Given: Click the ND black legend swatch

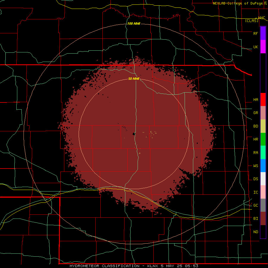Looking at the screenshot, I should (263, 232).
